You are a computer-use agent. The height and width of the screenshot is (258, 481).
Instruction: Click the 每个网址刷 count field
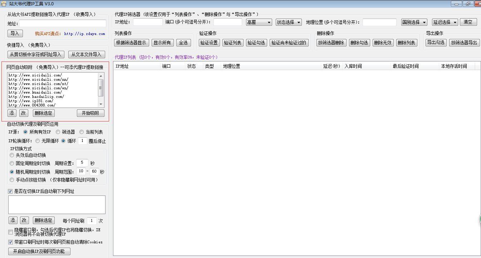point(92,221)
